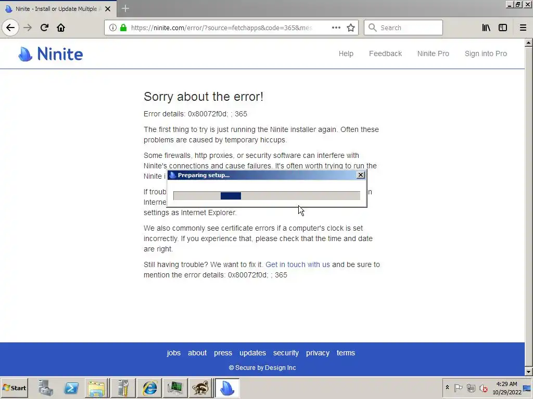Click the scrollbar up arrow
The image size is (533, 399).
click(529, 43)
